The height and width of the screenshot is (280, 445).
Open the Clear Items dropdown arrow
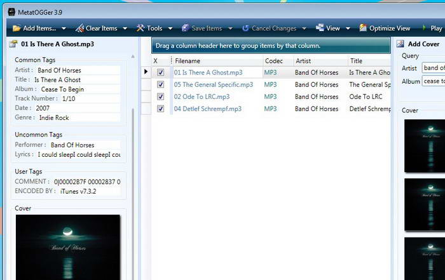pyautogui.click(x=125, y=29)
